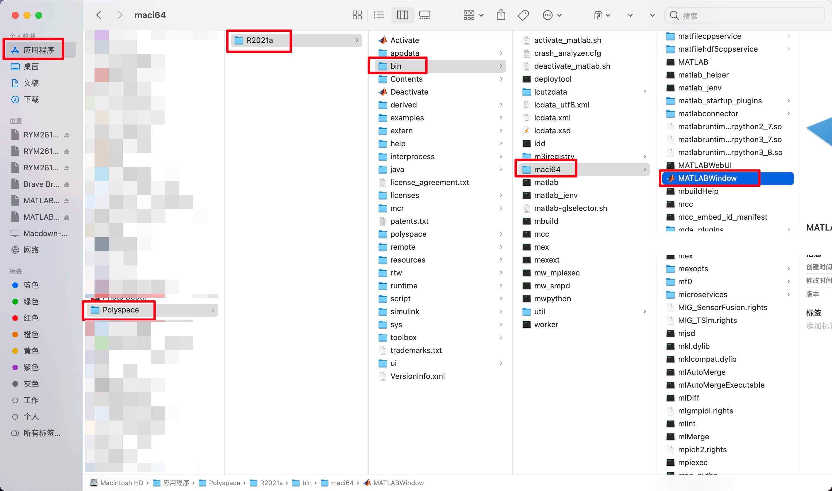Click Macintosh HD in path bar
This screenshot has height=491, width=832.
pyautogui.click(x=117, y=483)
